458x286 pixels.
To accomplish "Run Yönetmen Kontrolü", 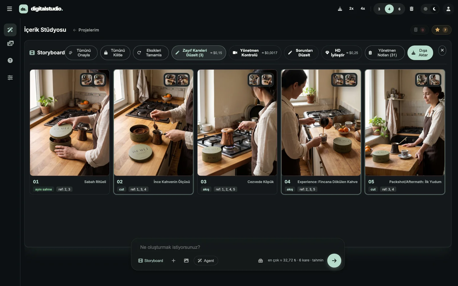I will coord(255,53).
